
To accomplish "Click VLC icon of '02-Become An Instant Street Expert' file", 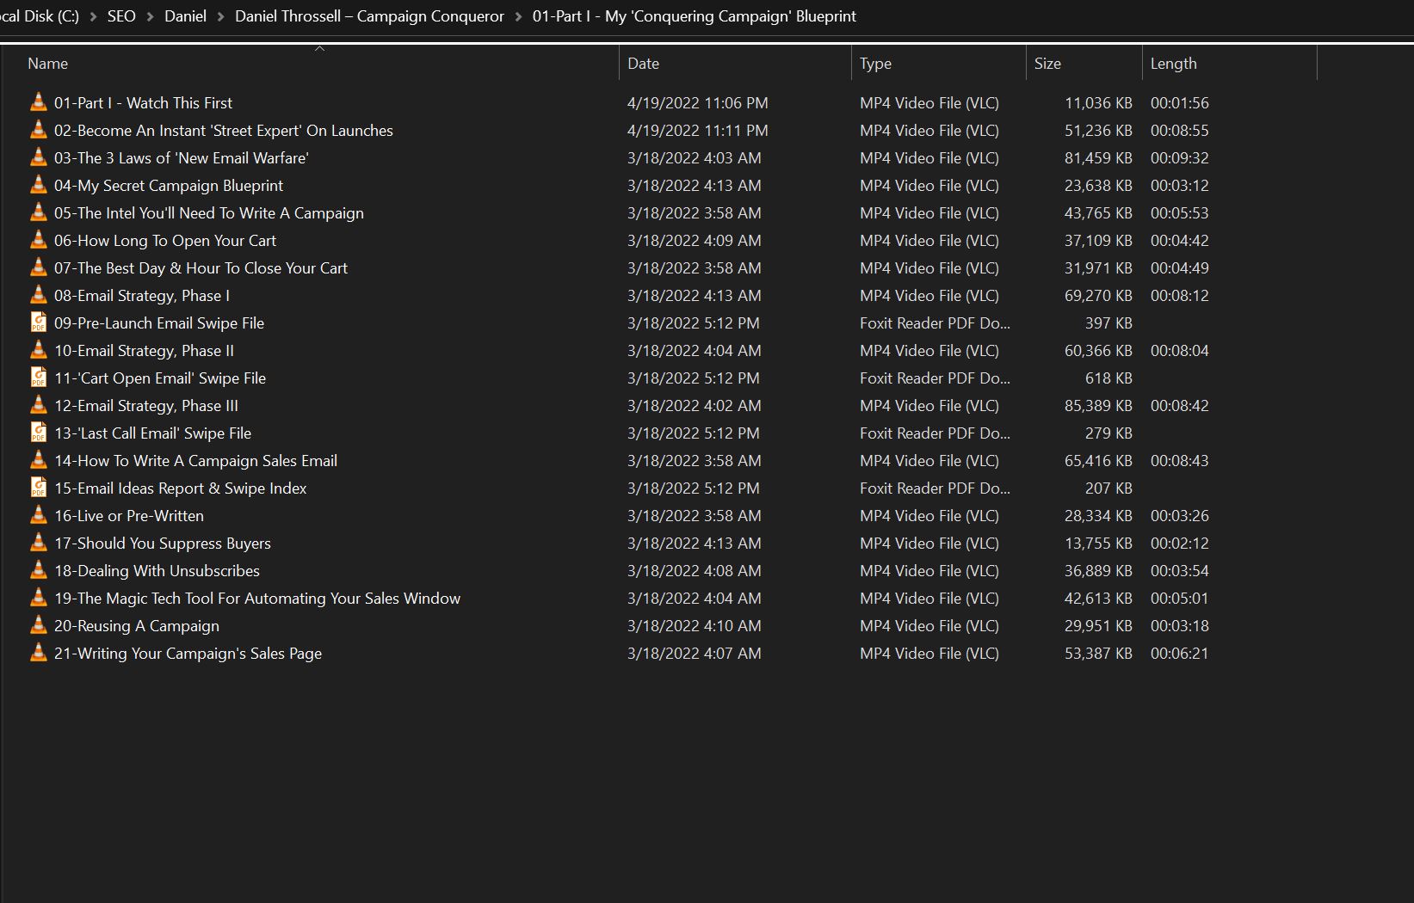I will coord(39,130).
